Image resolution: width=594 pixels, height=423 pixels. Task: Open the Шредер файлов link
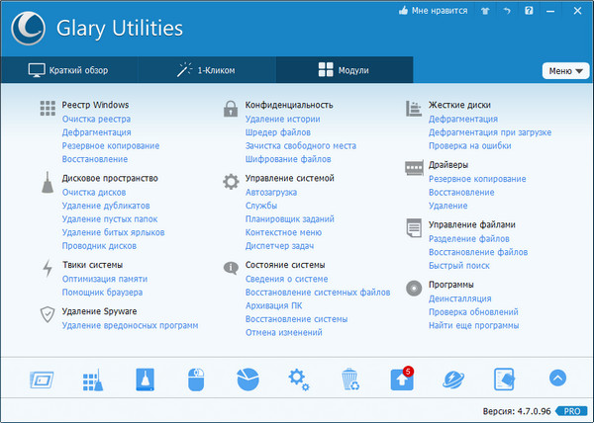coord(278,132)
